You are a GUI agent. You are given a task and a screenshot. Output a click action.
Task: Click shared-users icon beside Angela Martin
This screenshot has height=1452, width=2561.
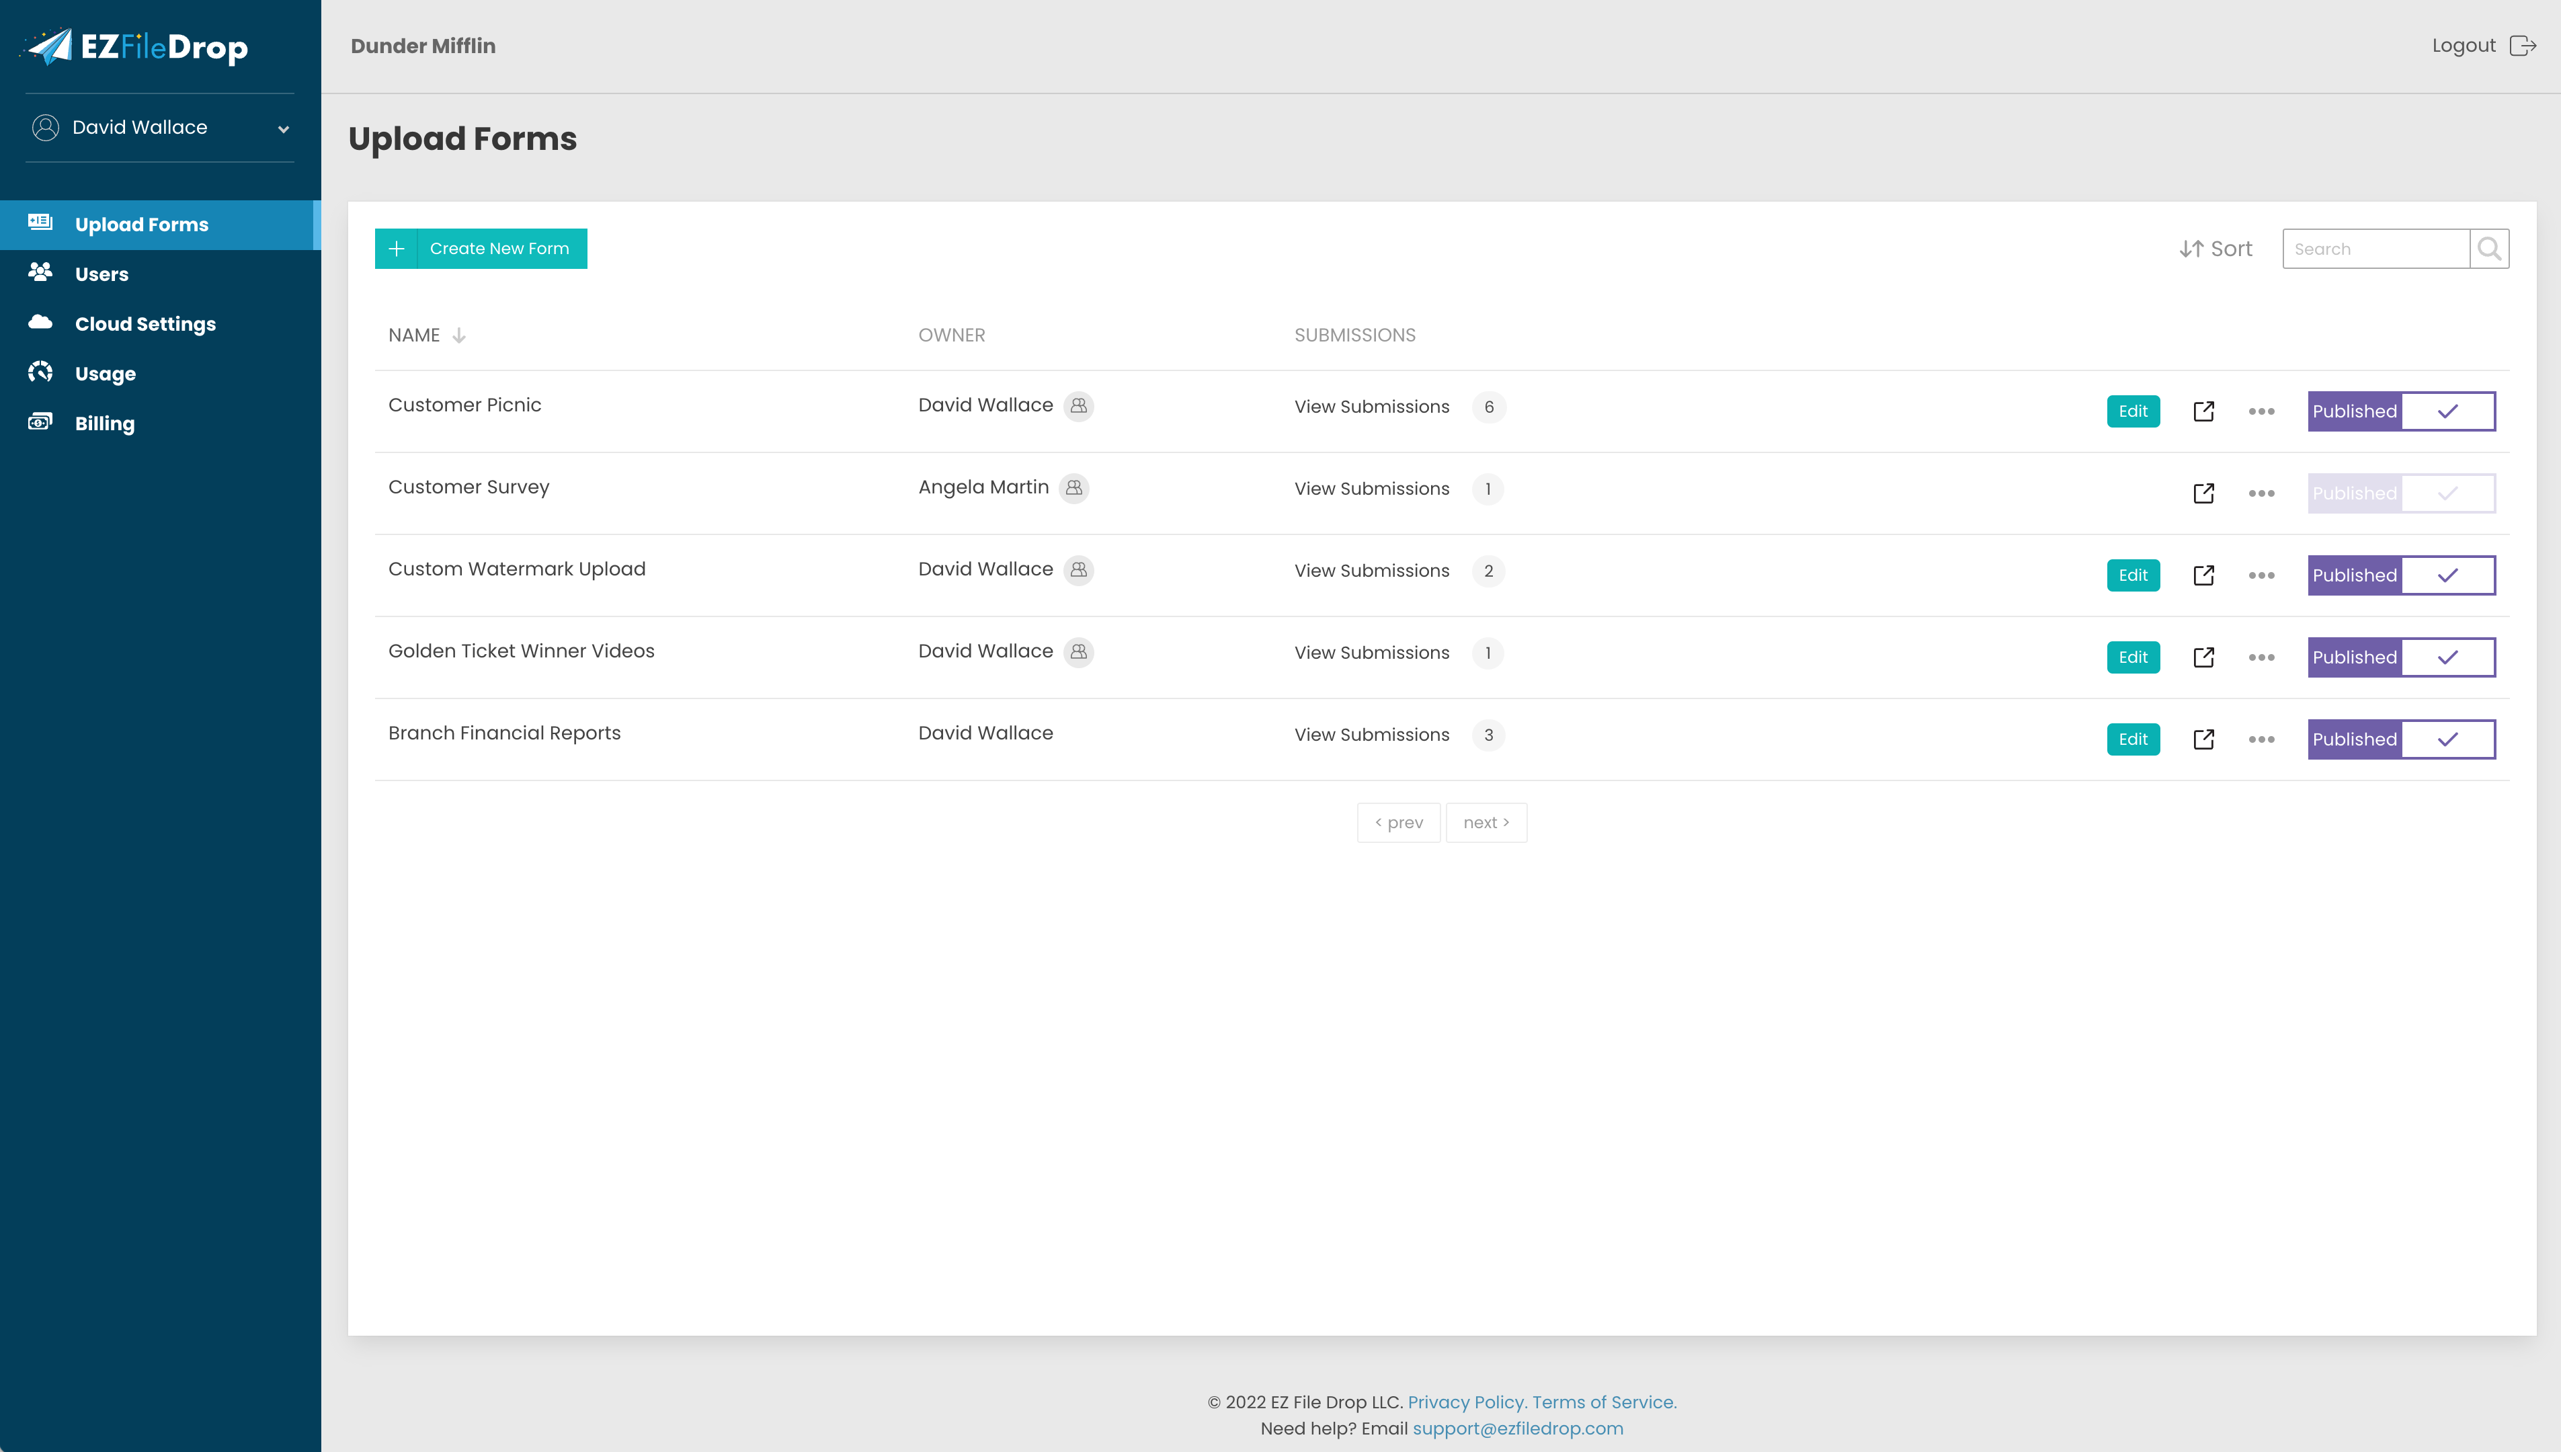1073,487
